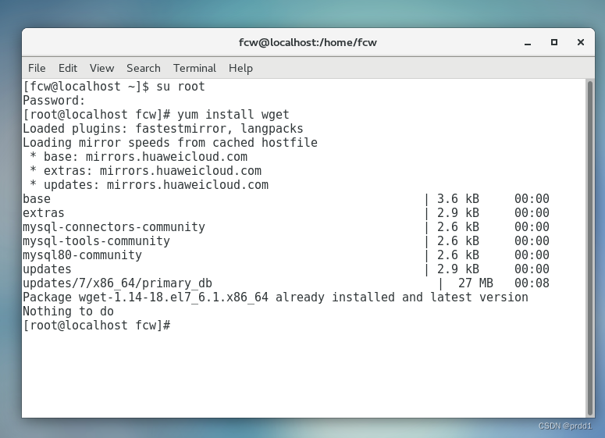Click the window title fcw@localhost:/home/fcw
This screenshot has width=605, height=438.
[x=308, y=42]
